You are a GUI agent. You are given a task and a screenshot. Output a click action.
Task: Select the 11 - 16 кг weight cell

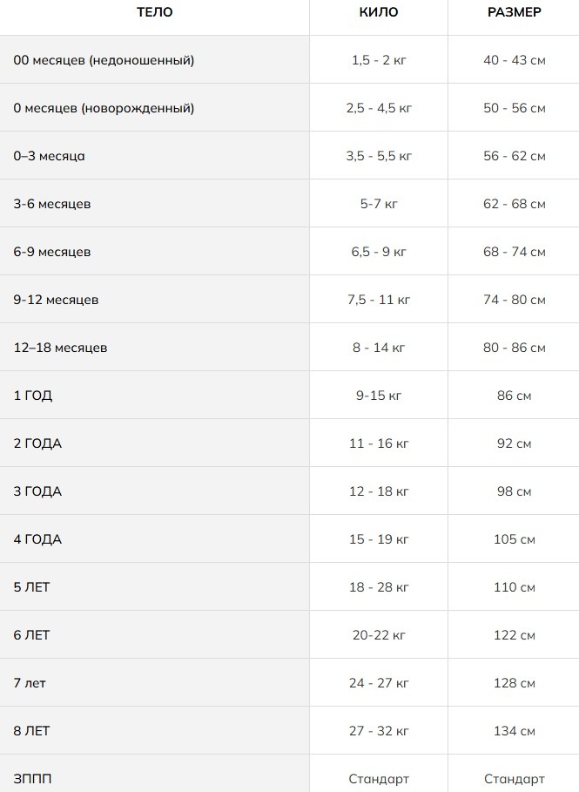[379, 443]
